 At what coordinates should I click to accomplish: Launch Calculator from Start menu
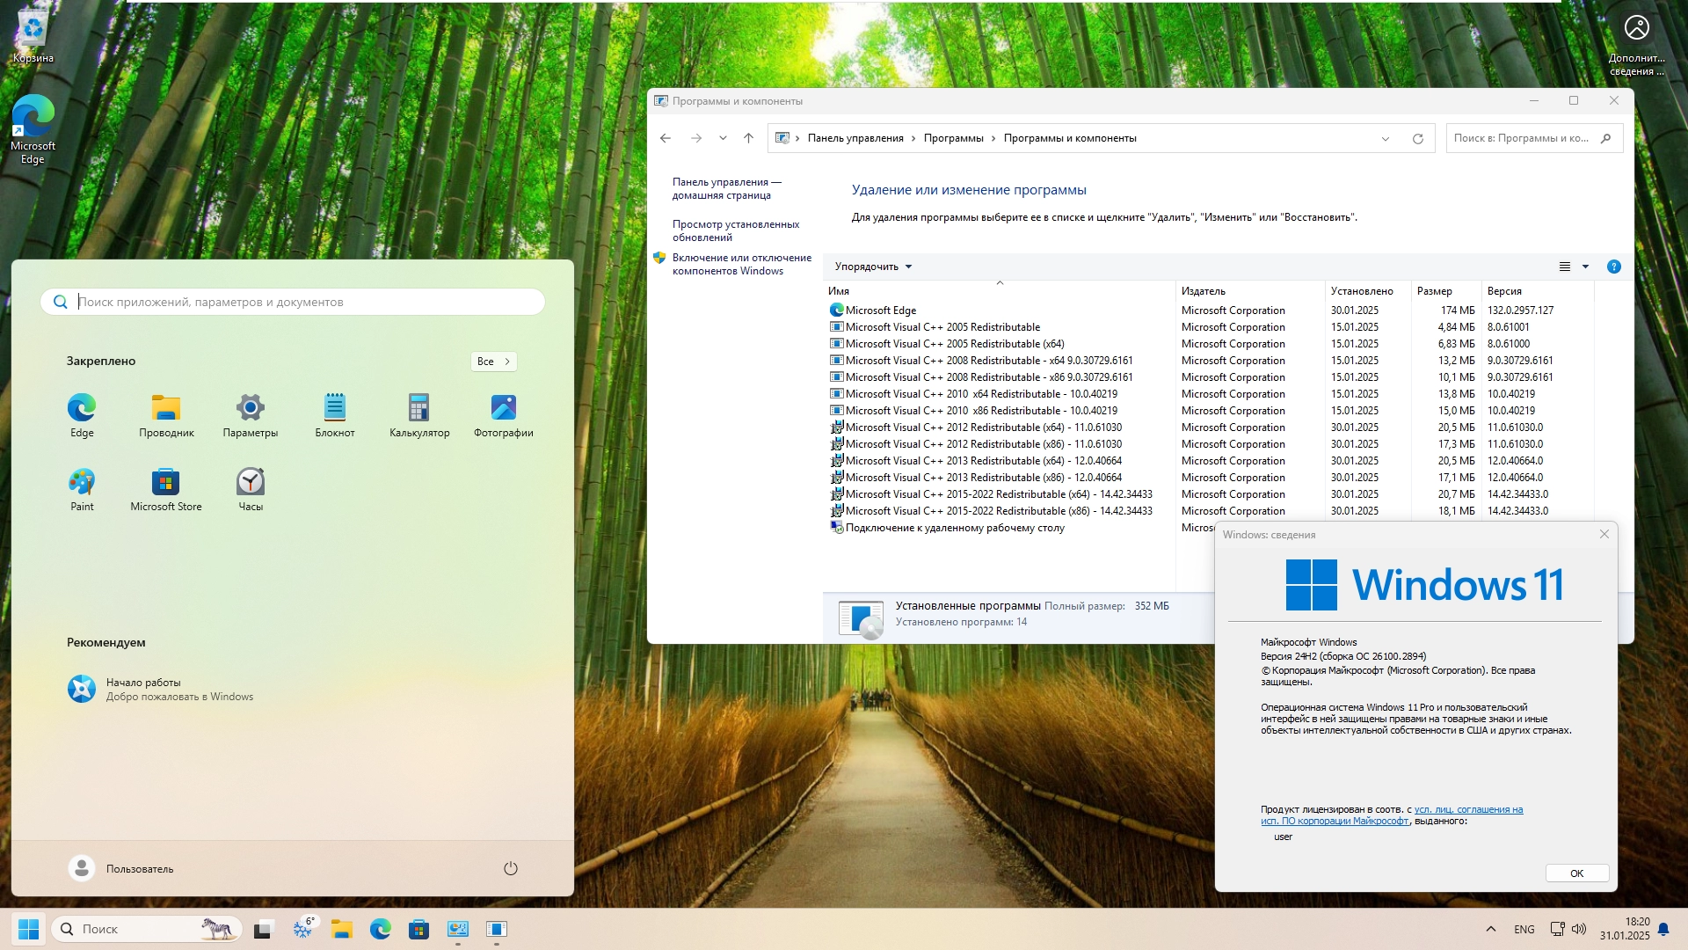click(419, 414)
